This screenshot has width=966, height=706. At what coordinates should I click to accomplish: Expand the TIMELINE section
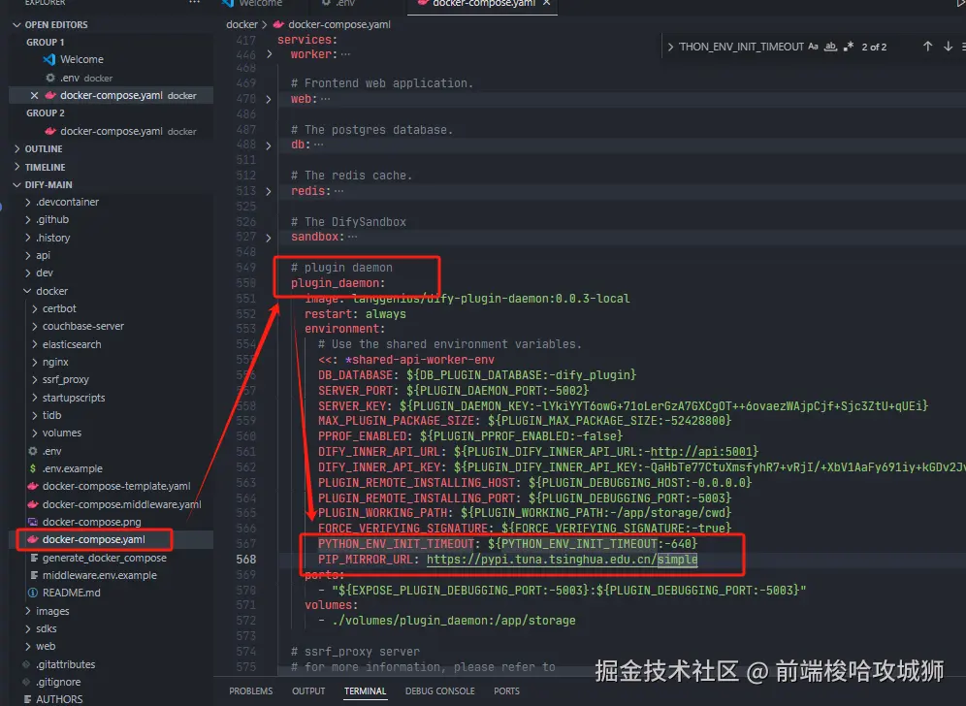17,167
